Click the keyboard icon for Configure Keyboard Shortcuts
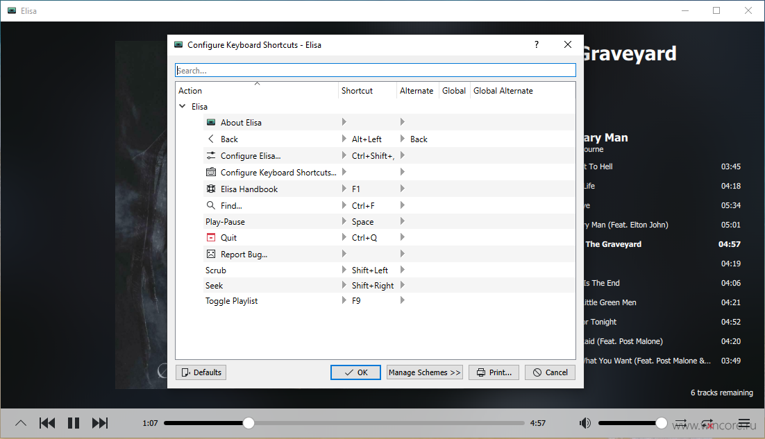 tap(211, 172)
